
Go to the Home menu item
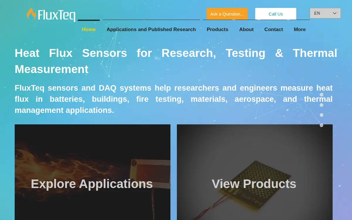89,29
